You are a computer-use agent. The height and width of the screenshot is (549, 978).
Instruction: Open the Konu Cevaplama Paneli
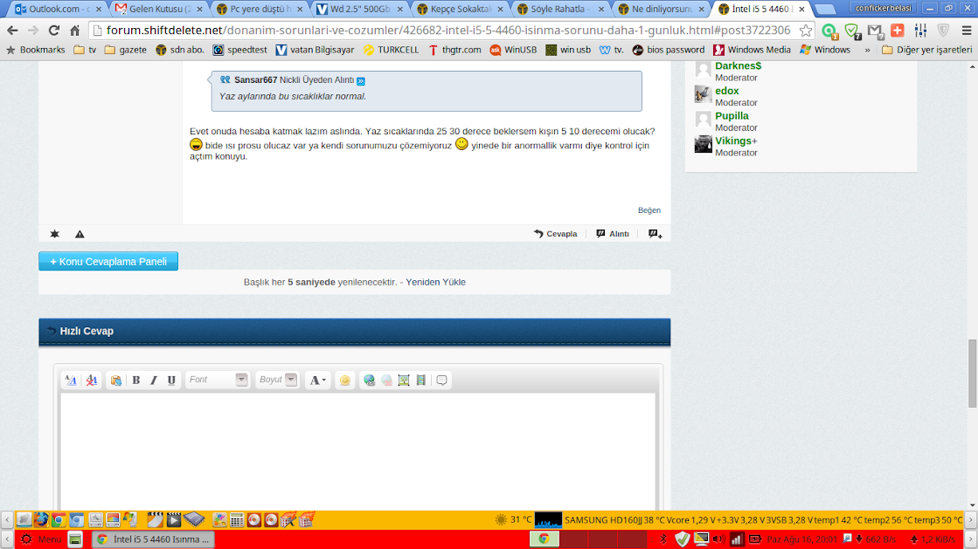pos(108,262)
